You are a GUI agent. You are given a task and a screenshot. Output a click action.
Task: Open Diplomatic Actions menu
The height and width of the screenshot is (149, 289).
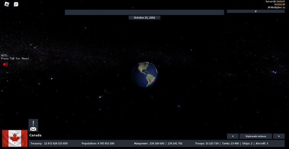[256, 136]
